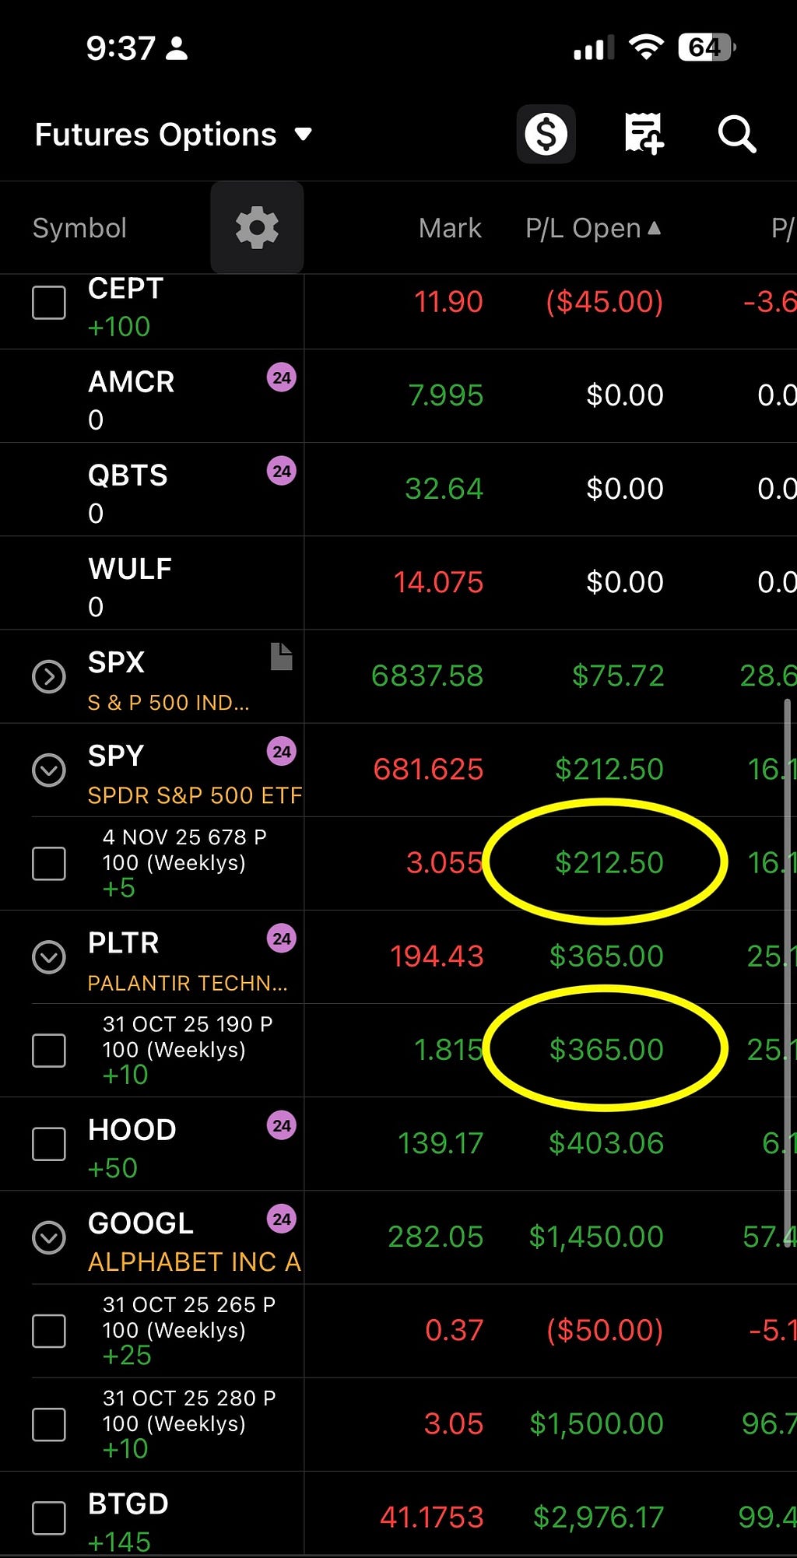Tap the document icon beside SPX
Viewport: 797px width, 1558px height.
point(281,656)
